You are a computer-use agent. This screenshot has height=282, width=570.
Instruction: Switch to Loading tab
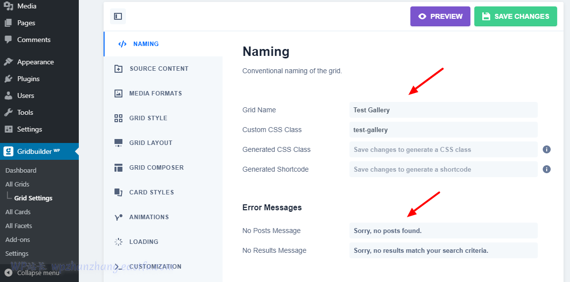[x=163, y=242]
